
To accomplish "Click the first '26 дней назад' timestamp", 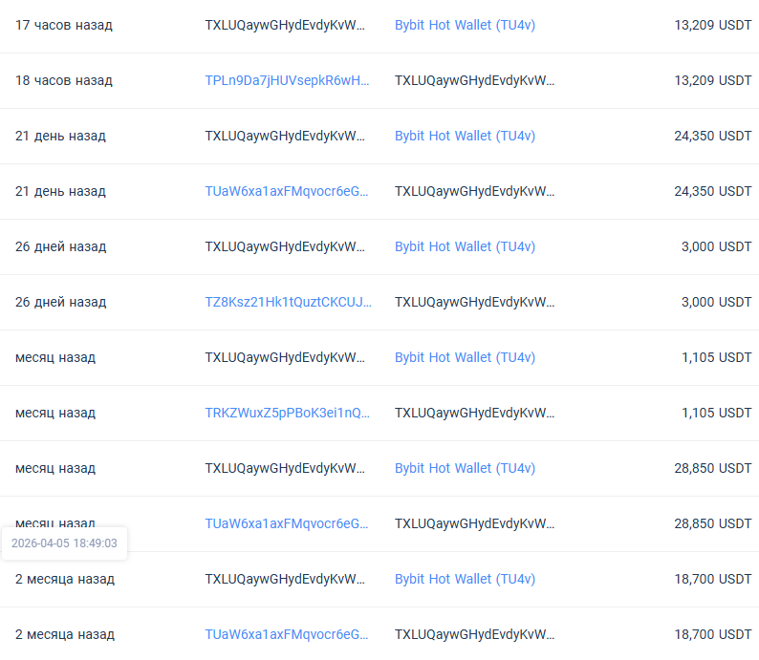I will pyautogui.click(x=60, y=246).
